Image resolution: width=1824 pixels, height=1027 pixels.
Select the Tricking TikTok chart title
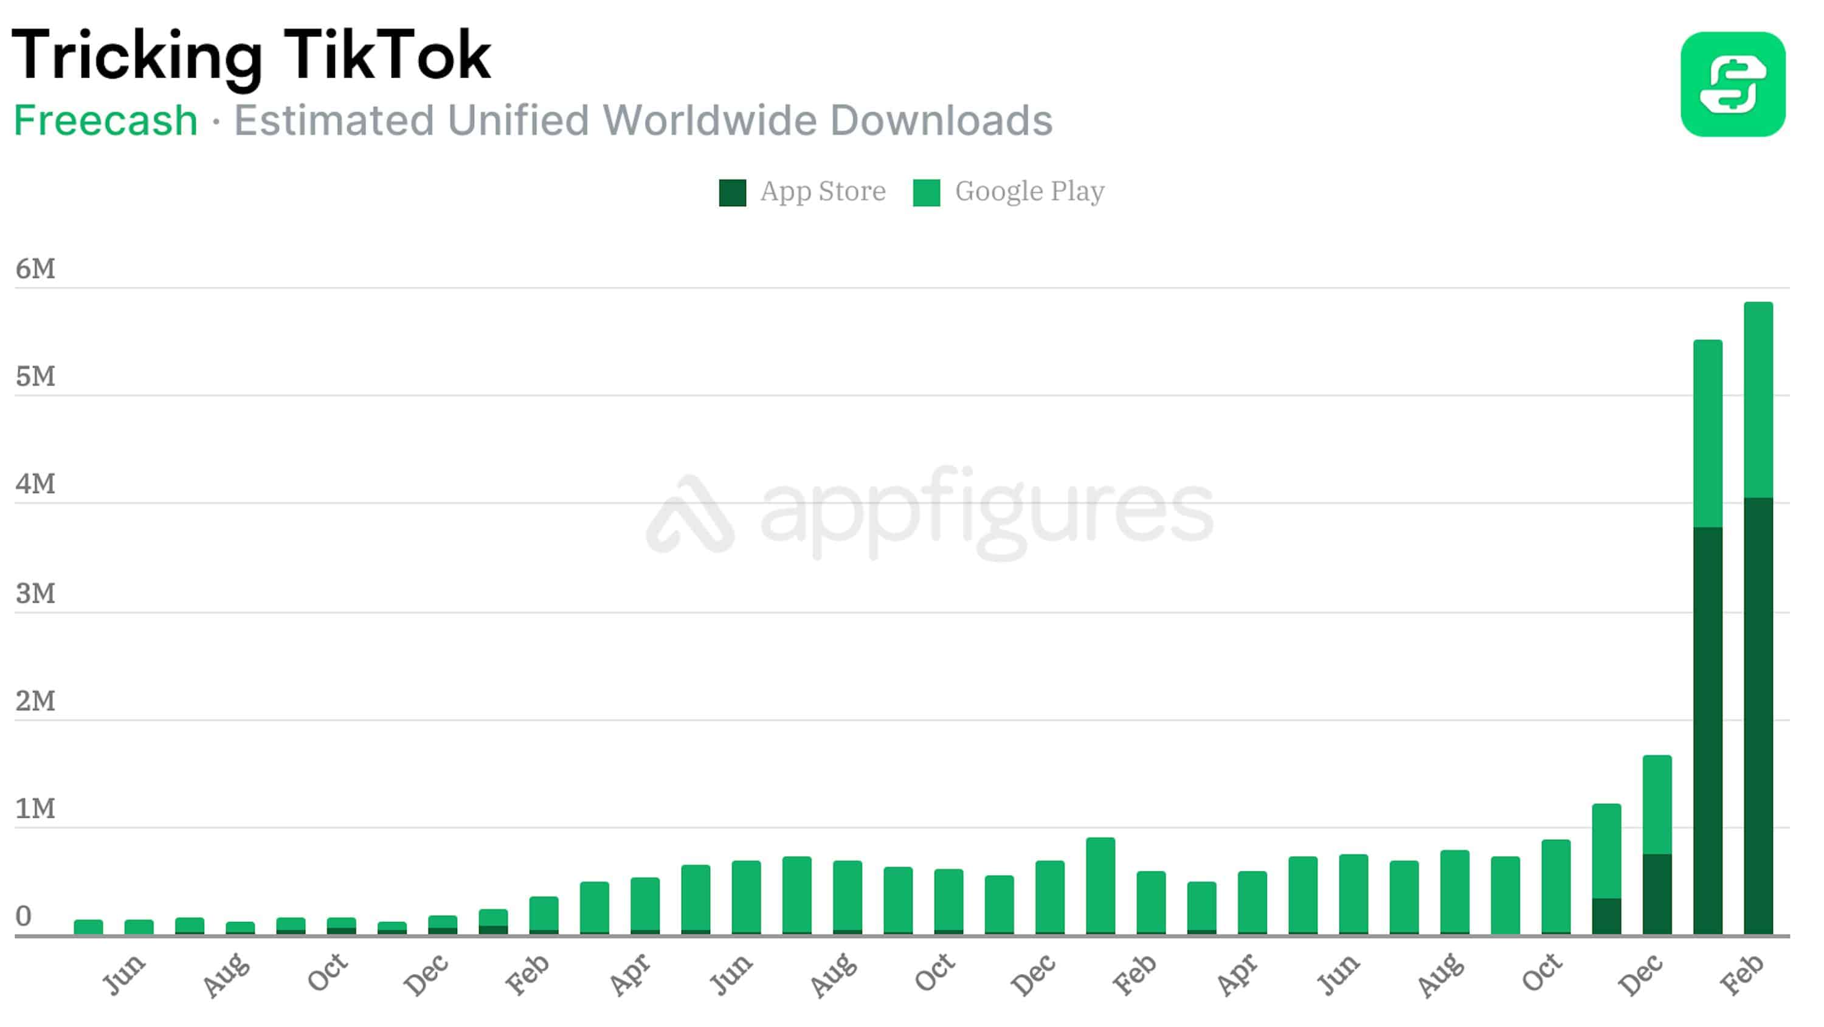(x=251, y=55)
